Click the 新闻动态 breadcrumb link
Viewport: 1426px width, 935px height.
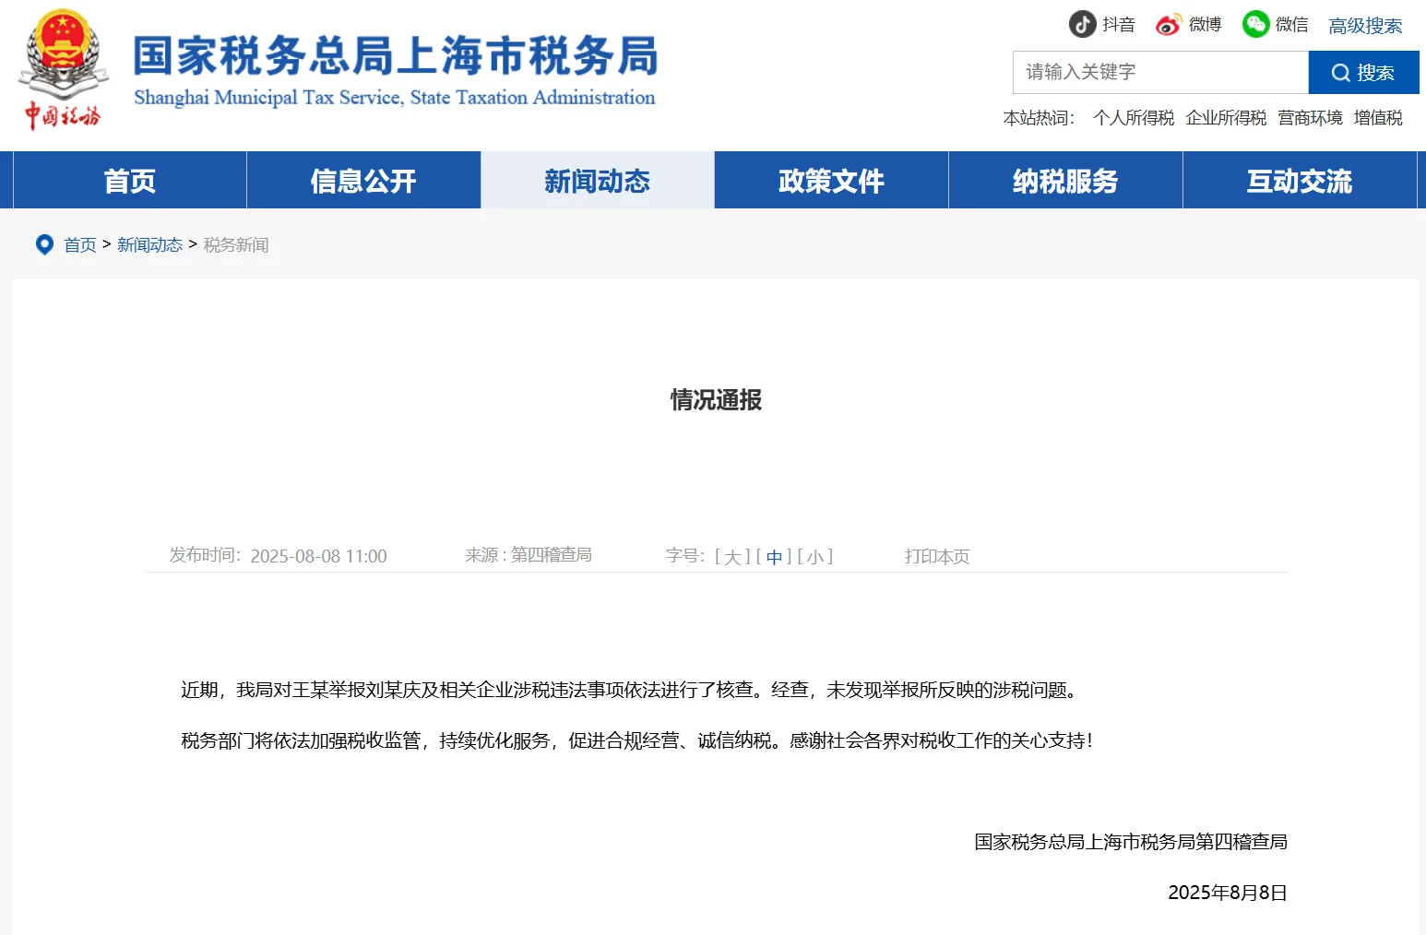(x=149, y=245)
